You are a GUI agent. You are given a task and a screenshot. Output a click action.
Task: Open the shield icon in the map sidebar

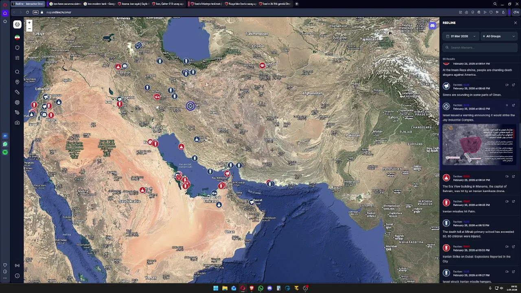point(17,48)
